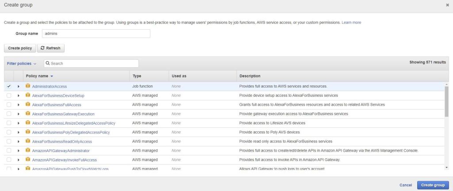Open the Learn more link
This screenshot has height=191, width=453.
click(x=351, y=23)
